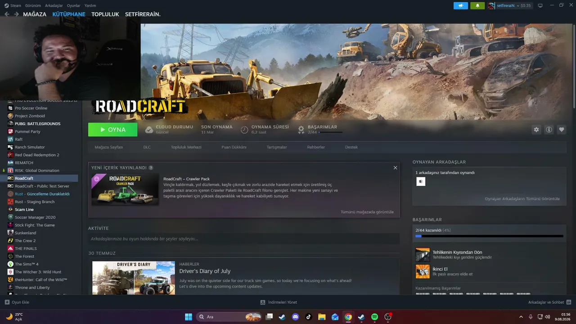Switch to Google Chrome in taskbar
The image size is (576, 324).
[x=348, y=317]
